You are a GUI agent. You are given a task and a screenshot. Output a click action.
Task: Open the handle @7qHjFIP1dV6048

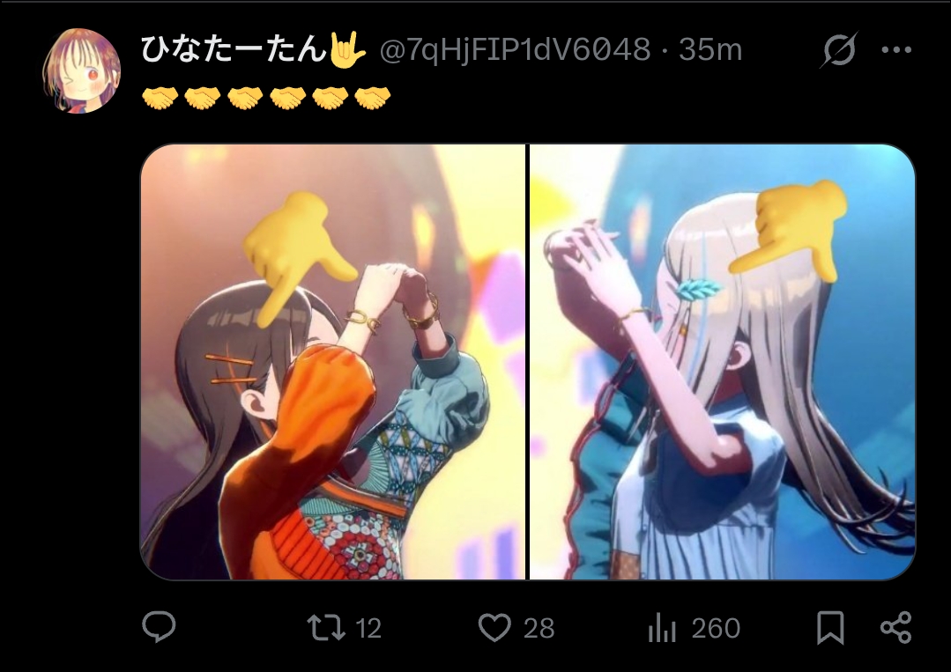pos(515,49)
